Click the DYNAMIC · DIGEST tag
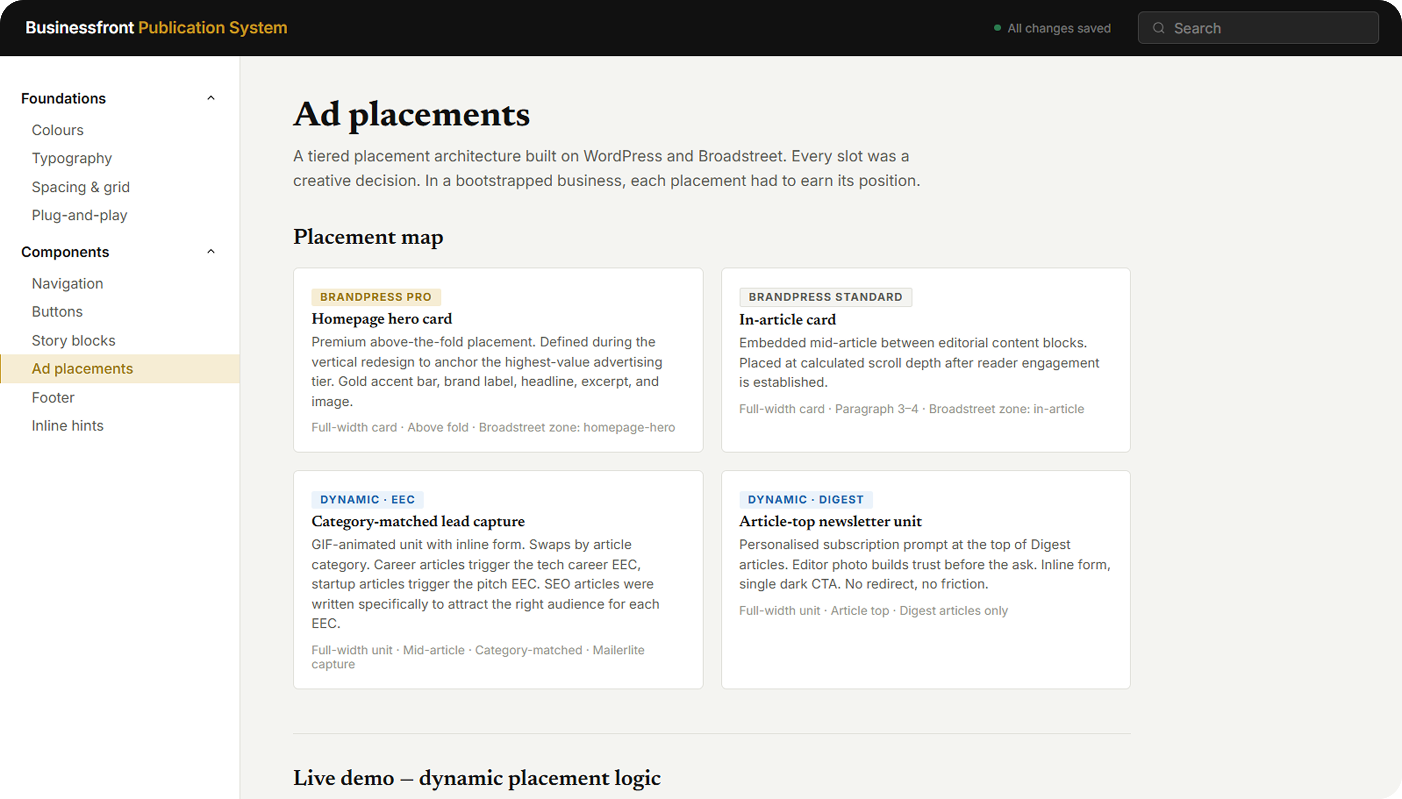Screen dimensions: 1402x799 [805, 499]
